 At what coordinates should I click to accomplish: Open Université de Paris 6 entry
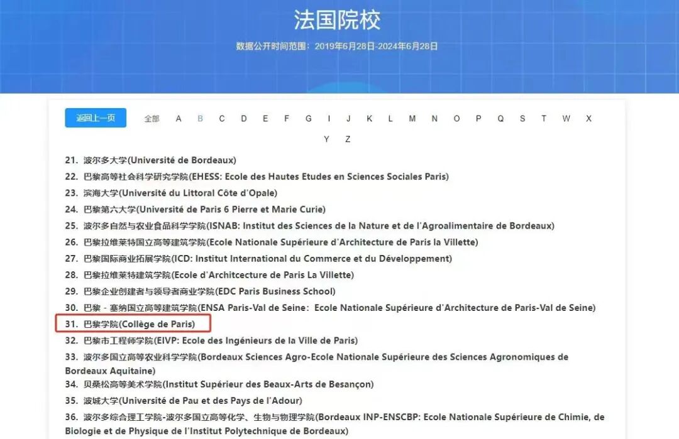coord(195,209)
